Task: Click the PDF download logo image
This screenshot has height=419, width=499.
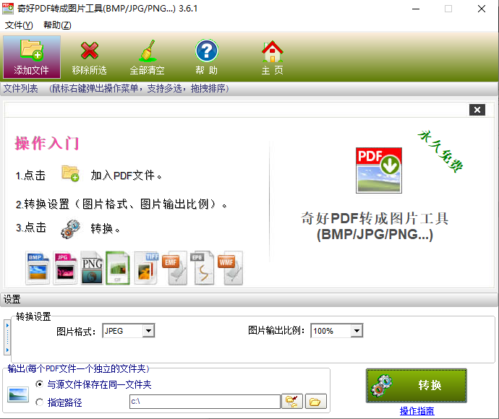Action: [378, 170]
